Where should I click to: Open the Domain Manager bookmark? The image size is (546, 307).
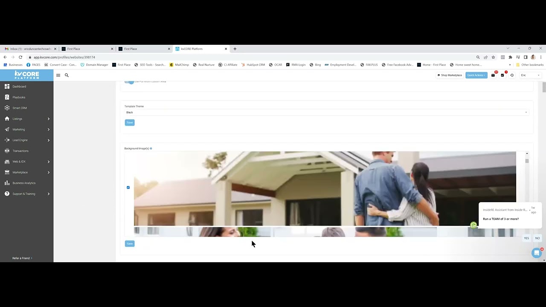[94, 65]
